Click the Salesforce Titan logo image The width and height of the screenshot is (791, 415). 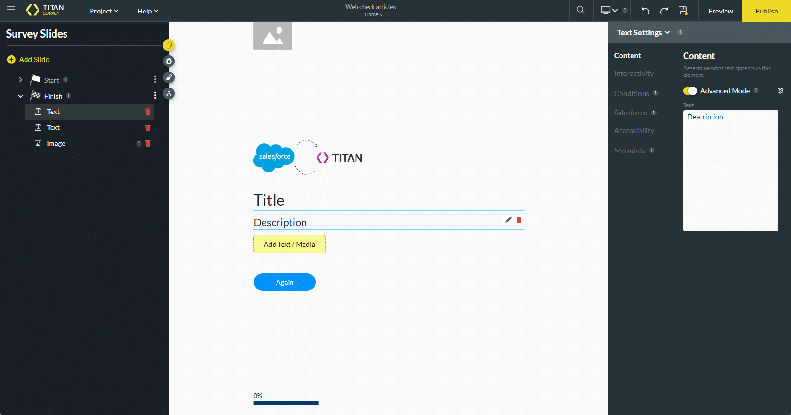coord(308,157)
